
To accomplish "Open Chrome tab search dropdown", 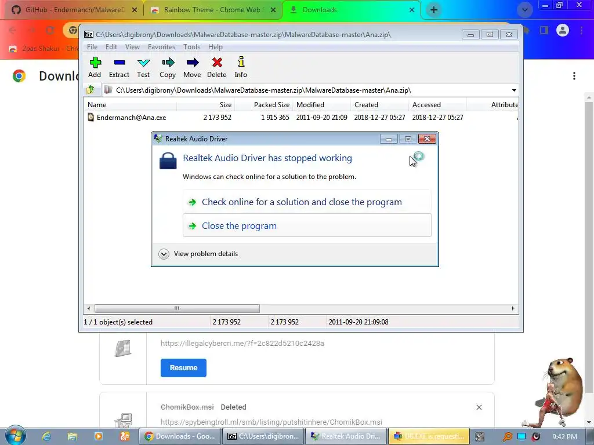I will point(524,10).
